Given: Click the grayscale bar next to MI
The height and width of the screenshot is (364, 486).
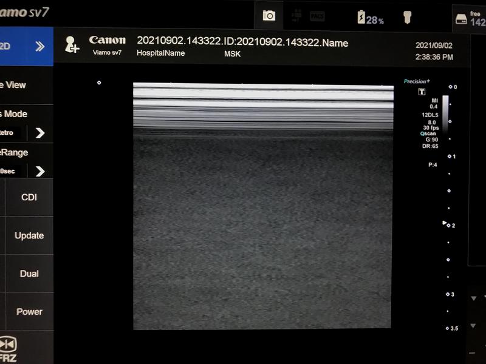Looking at the screenshot, I should pyautogui.click(x=445, y=110).
